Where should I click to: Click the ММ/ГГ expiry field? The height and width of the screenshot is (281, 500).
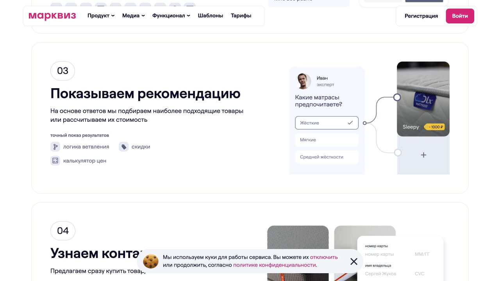click(422, 254)
